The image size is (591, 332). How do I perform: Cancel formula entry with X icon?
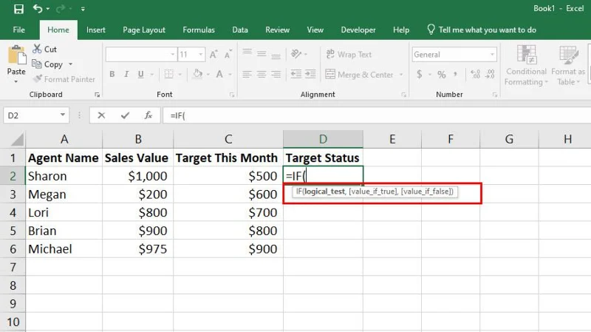coord(101,115)
